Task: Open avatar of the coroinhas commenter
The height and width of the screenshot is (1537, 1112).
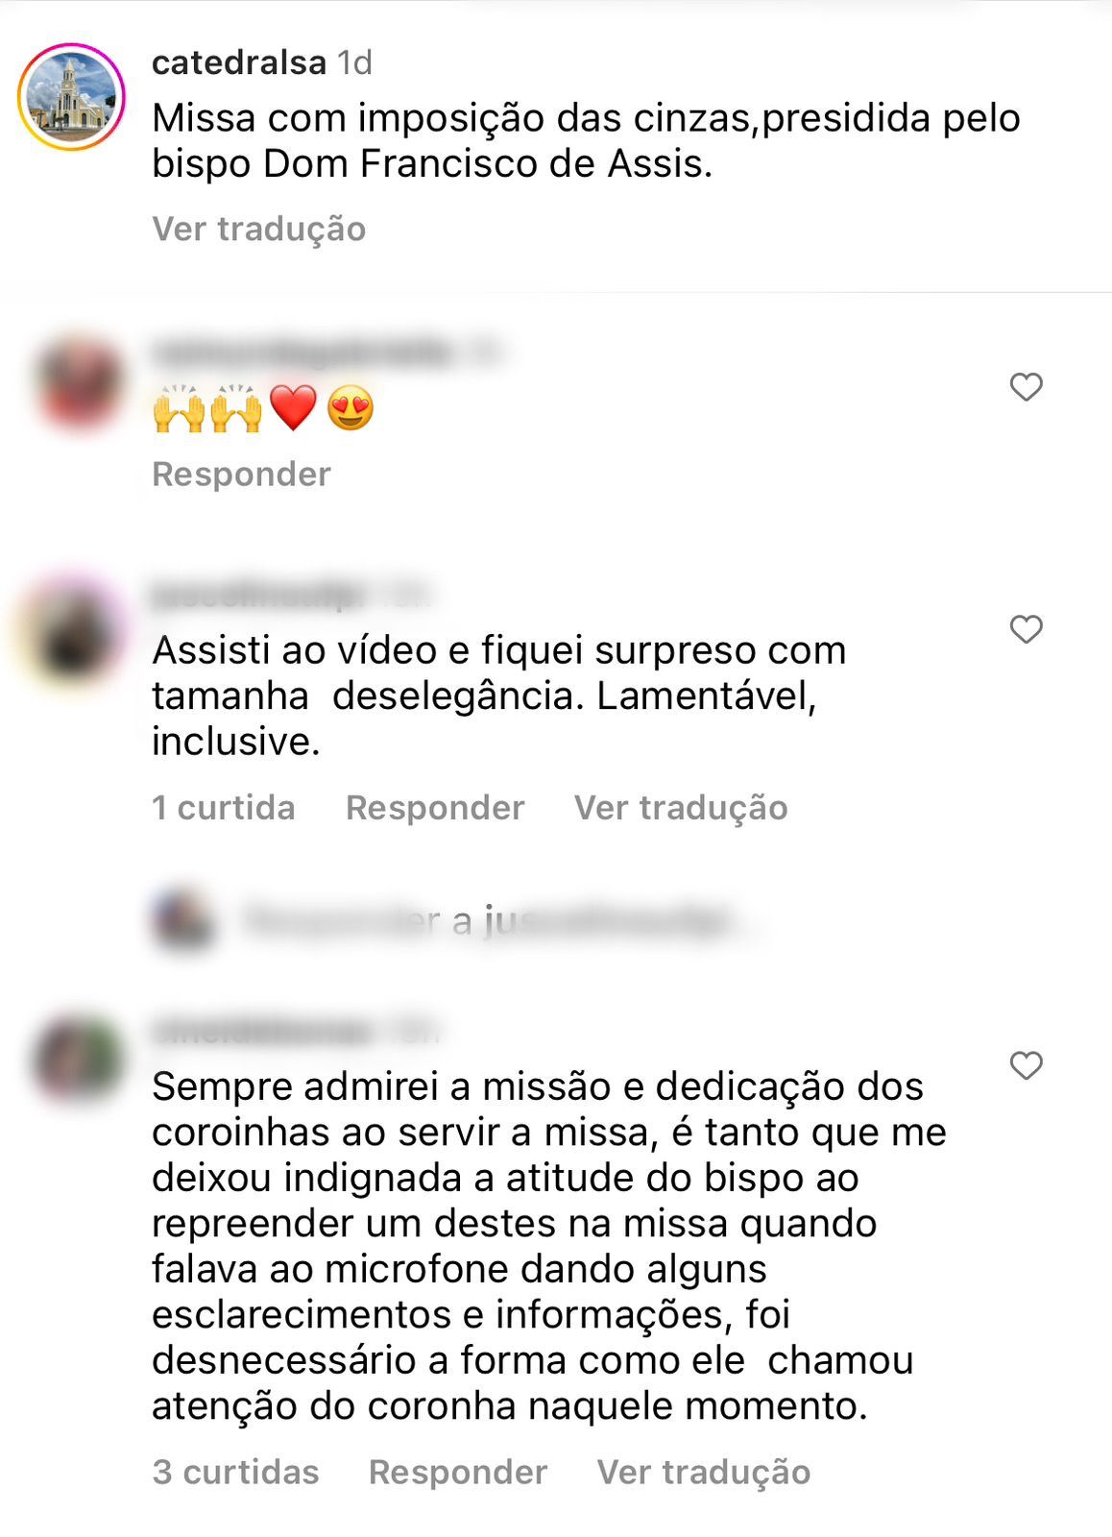Action: [79, 1061]
